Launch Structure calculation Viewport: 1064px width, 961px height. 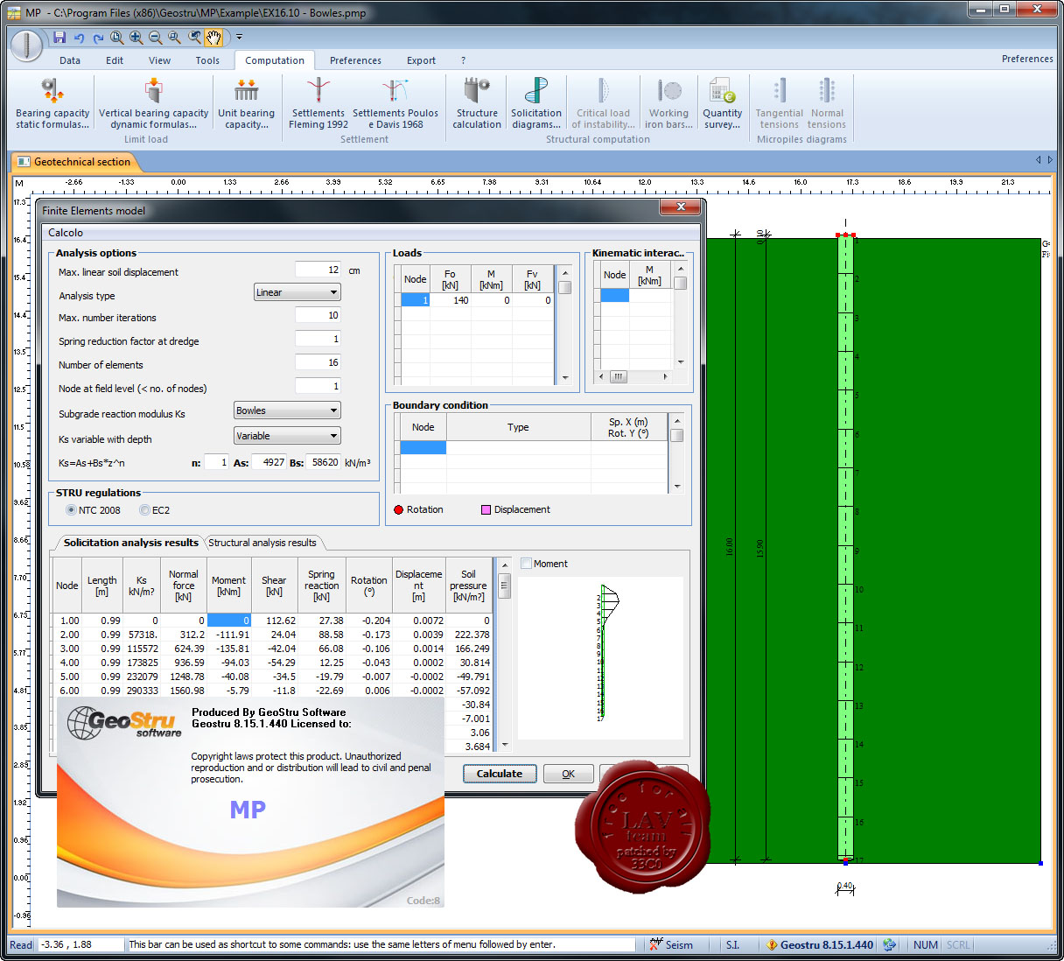477,104
